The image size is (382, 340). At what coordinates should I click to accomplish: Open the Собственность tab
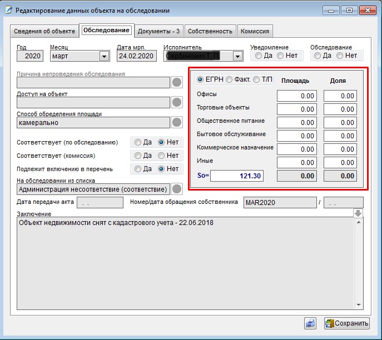[210, 31]
